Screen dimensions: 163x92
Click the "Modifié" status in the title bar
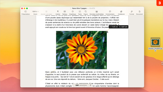click(x=92, y=8)
